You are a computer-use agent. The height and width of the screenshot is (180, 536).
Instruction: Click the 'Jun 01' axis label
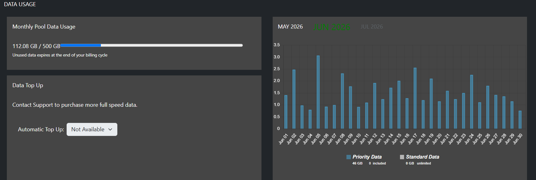tap(283, 139)
